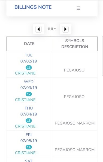Open the hamburger menu icon
The image size is (103, 162).
click(x=78, y=8)
